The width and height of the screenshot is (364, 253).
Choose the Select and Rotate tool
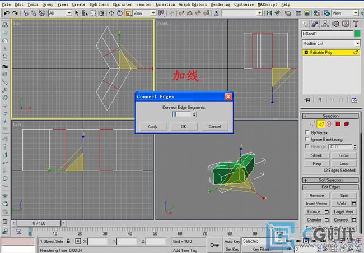coord(119,13)
